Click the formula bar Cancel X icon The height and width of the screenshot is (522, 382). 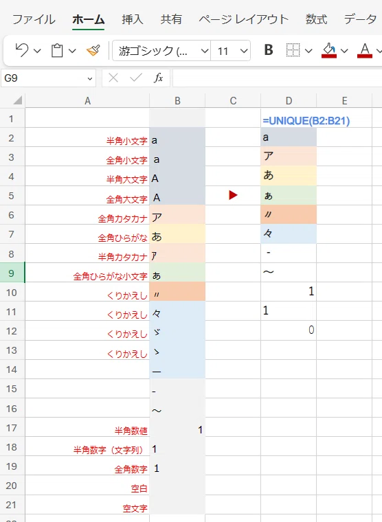(113, 78)
